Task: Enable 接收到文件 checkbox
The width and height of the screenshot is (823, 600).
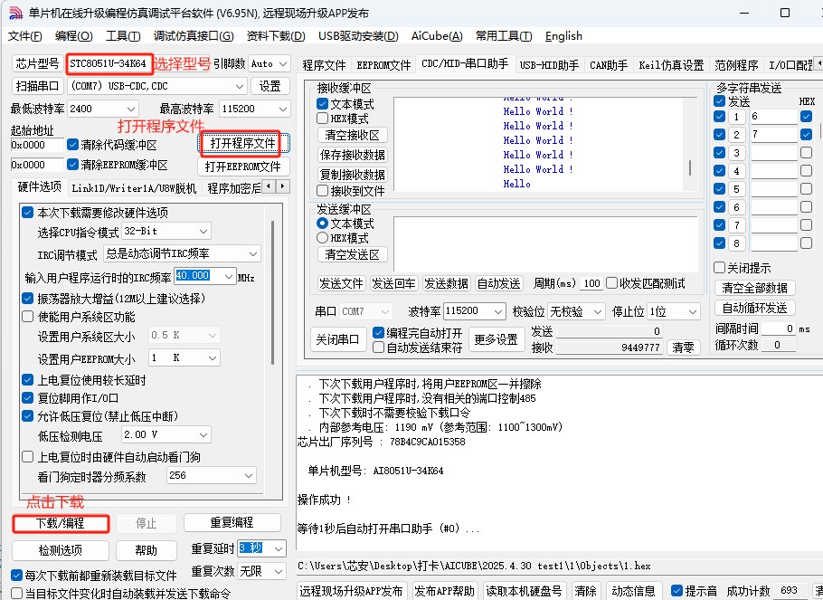Action: [322, 191]
